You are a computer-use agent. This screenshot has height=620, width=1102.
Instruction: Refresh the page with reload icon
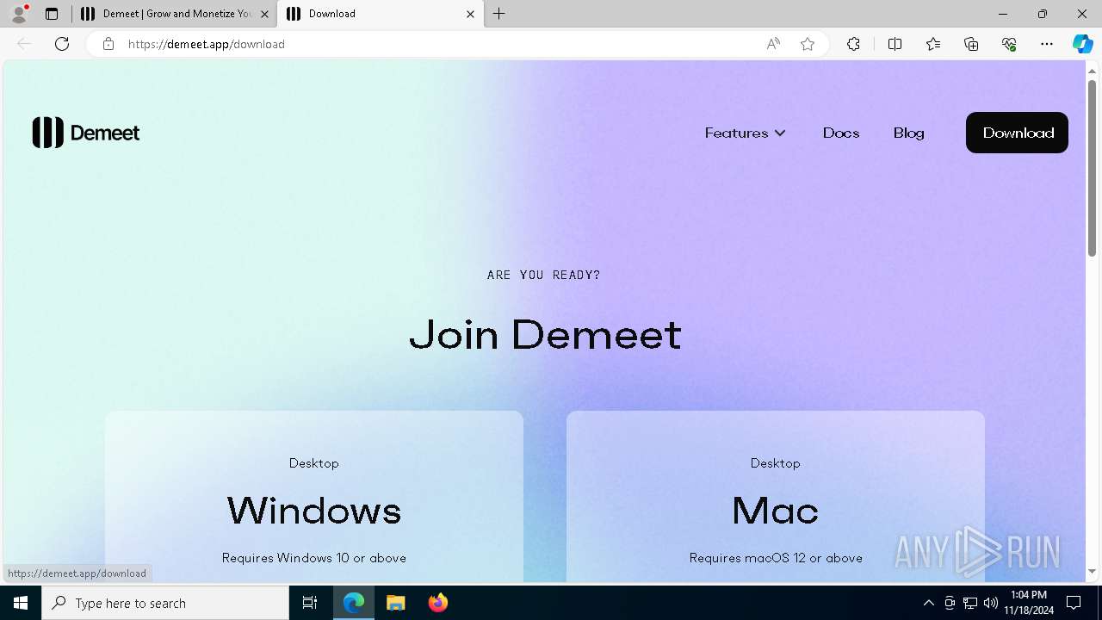pyautogui.click(x=62, y=44)
